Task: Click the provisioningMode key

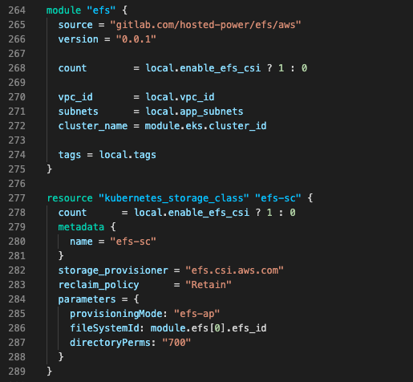Action: pos(115,314)
